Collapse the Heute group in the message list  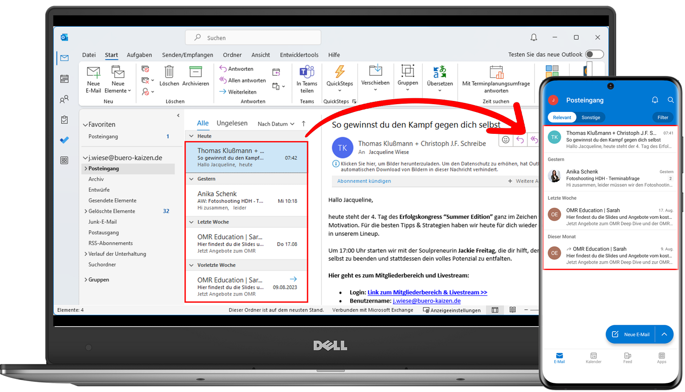tap(191, 136)
